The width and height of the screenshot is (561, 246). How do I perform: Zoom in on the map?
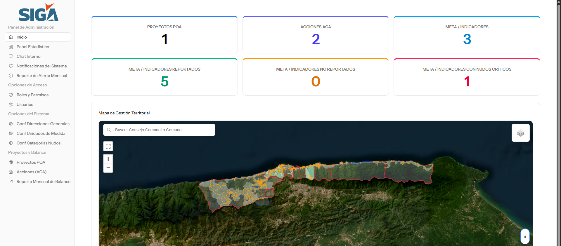(x=108, y=159)
